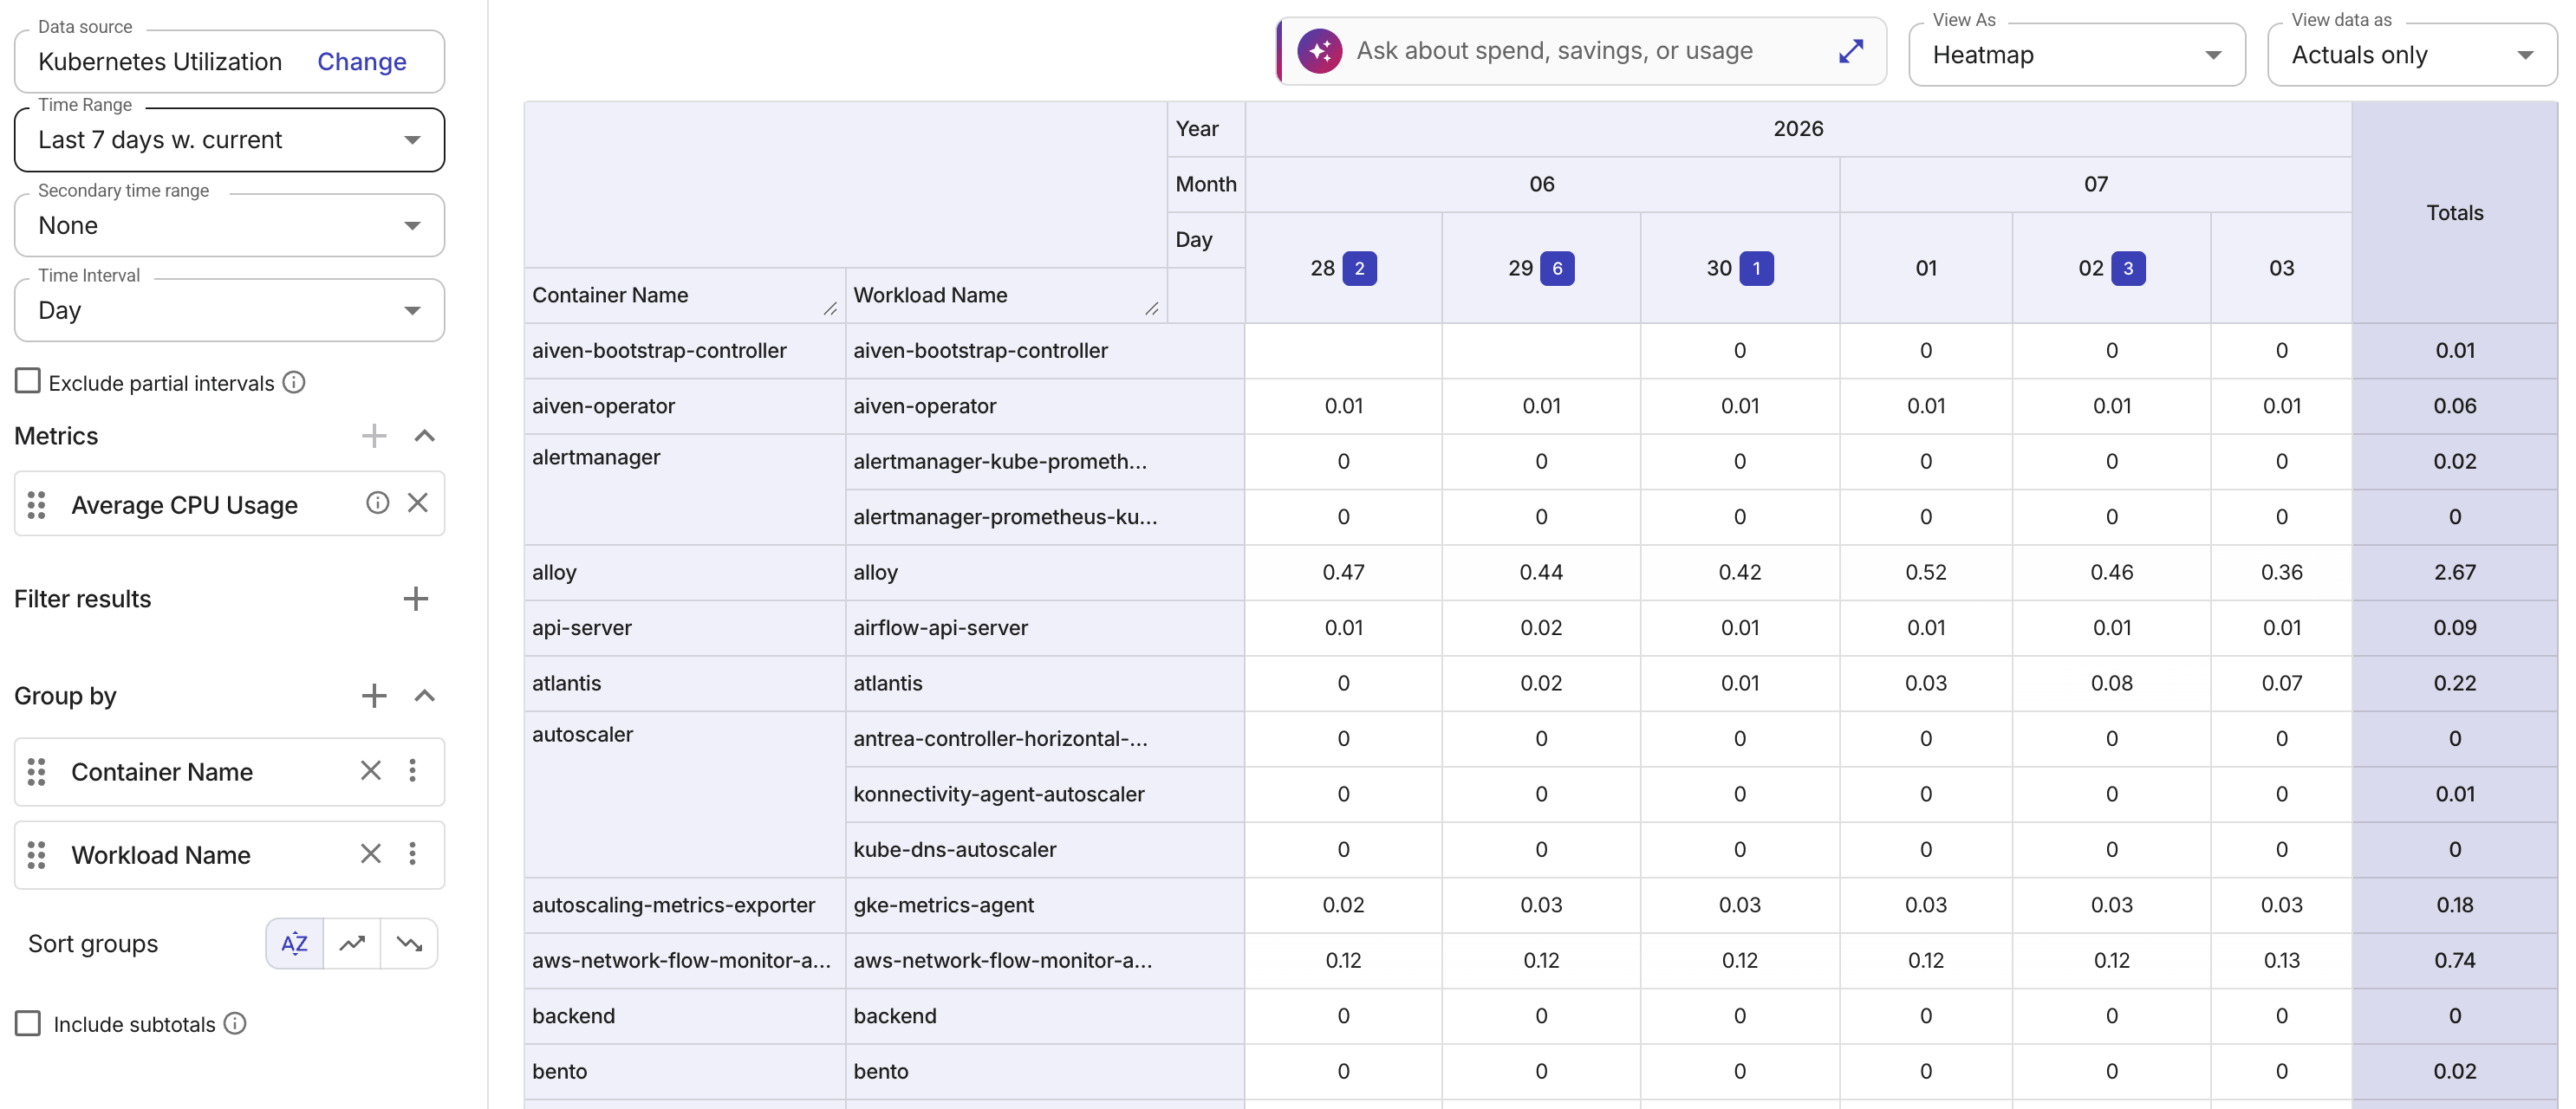
Task: Click atlantis 0.08 heatmap cell
Action: coord(2111,684)
